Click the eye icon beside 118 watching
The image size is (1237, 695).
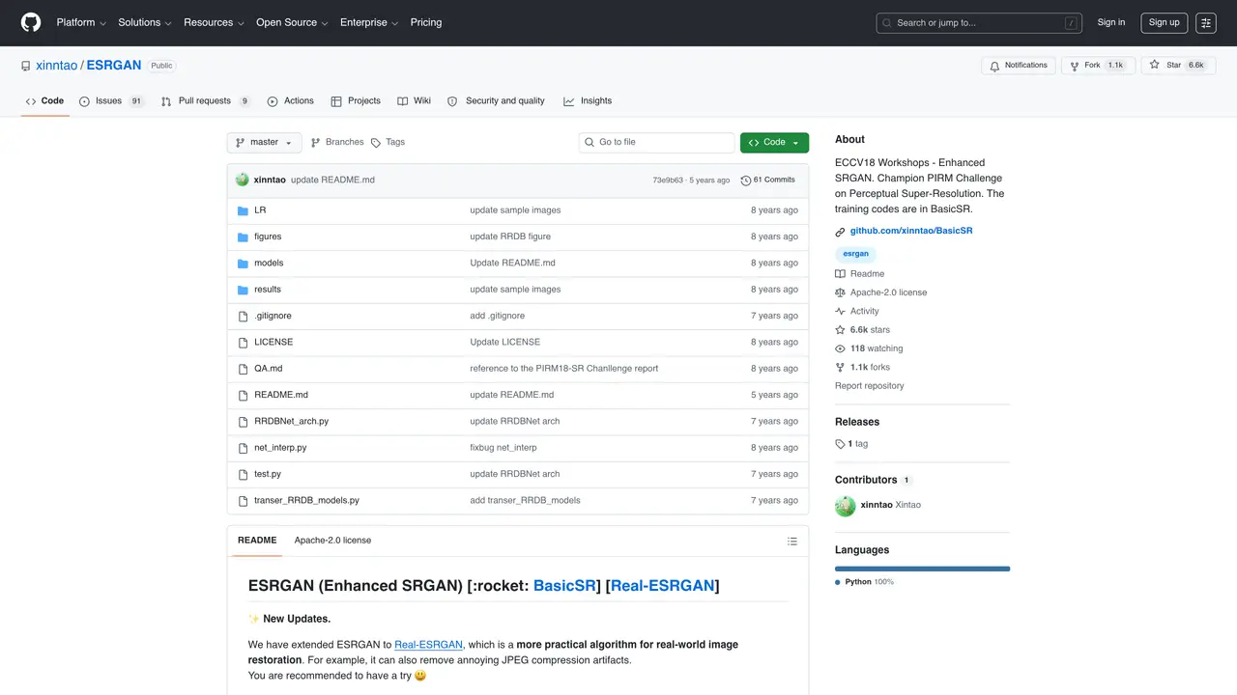tap(841, 348)
